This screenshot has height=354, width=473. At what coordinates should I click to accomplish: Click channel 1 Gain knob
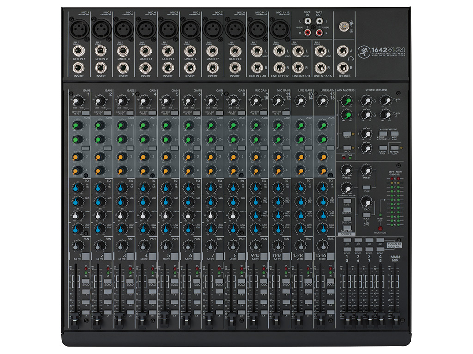pos(79,100)
